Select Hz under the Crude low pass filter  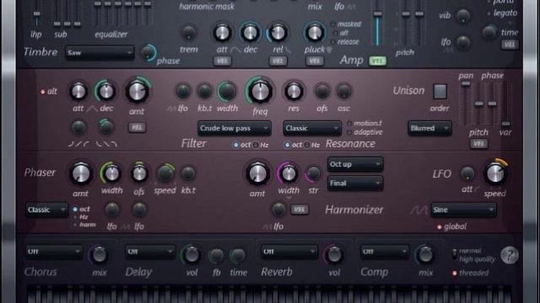click(x=261, y=145)
